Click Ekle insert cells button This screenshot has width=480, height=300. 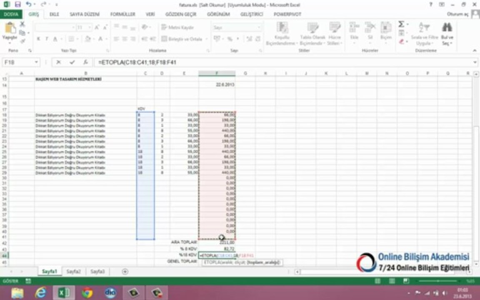point(354,32)
